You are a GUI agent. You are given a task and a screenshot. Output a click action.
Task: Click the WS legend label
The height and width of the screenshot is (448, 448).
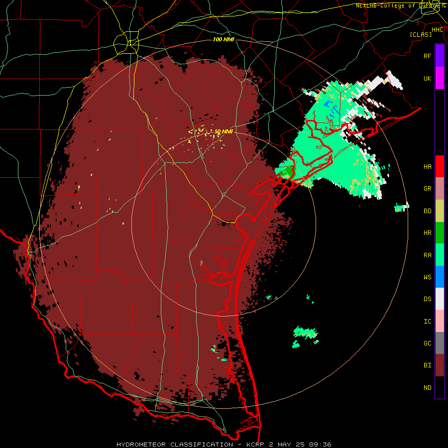(428, 277)
